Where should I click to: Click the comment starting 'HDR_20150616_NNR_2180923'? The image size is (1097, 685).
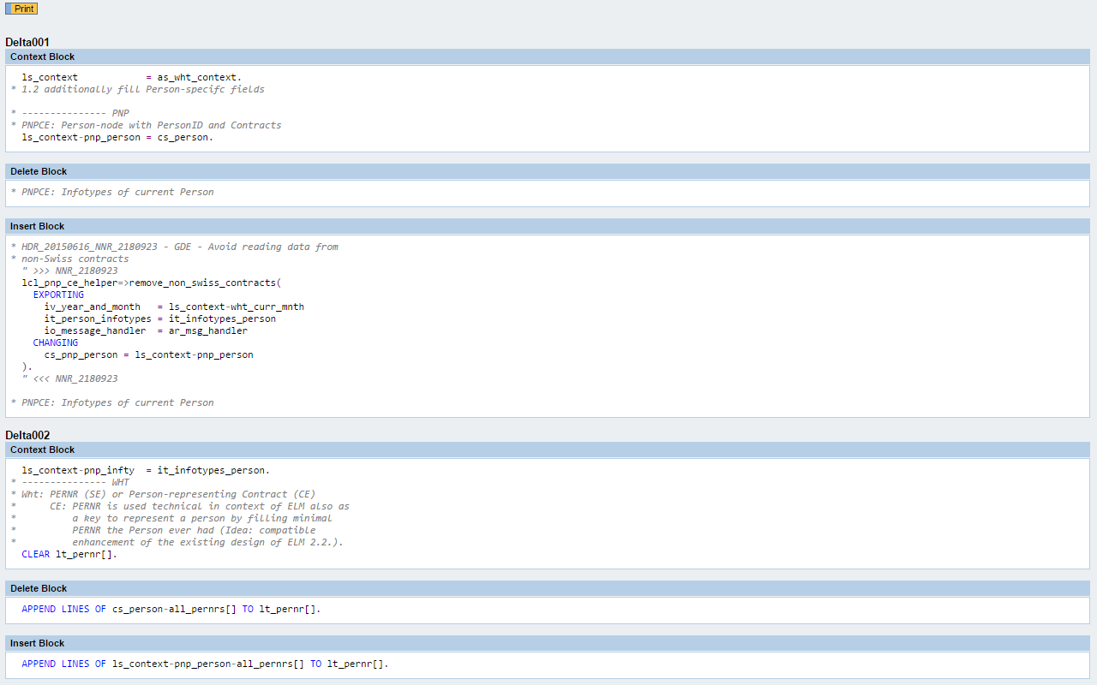tap(174, 247)
